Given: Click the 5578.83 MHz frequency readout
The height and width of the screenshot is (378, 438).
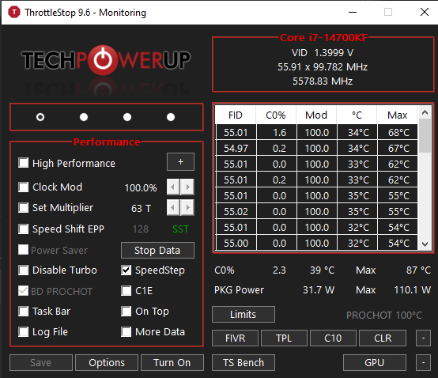Looking at the screenshot, I should [323, 81].
